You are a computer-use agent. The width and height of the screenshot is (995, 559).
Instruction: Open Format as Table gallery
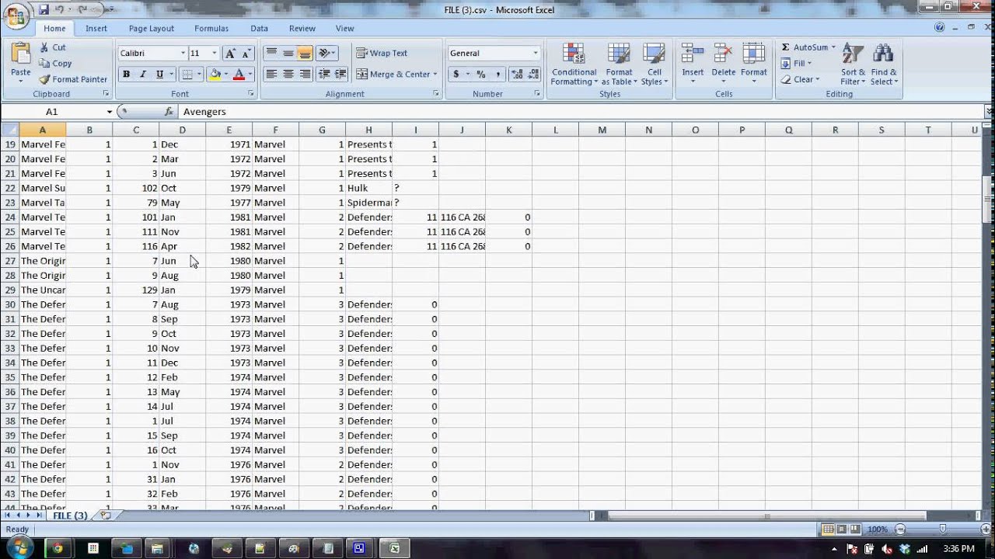point(620,64)
